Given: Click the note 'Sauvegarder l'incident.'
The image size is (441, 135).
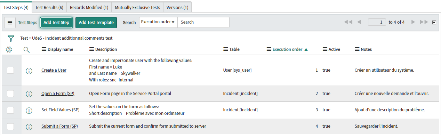Looking at the screenshot, I should click(376, 126).
